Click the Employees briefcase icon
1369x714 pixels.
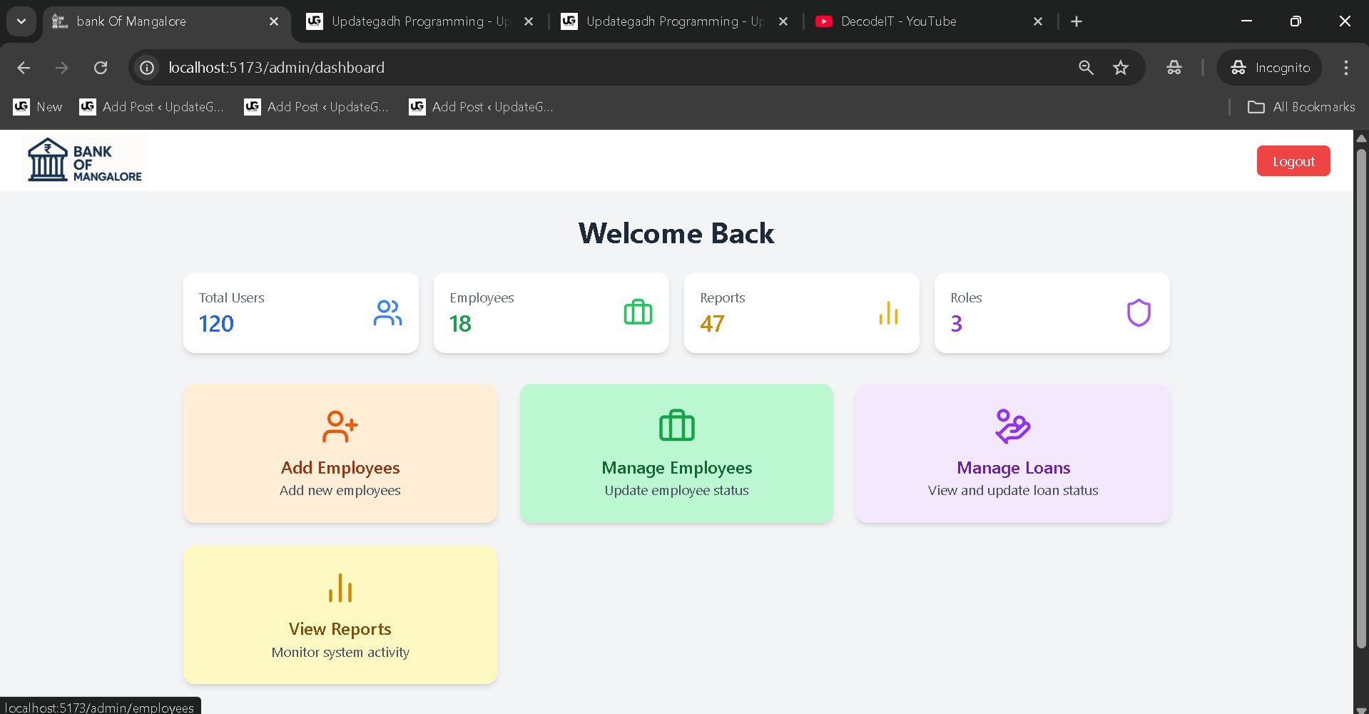click(x=637, y=312)
